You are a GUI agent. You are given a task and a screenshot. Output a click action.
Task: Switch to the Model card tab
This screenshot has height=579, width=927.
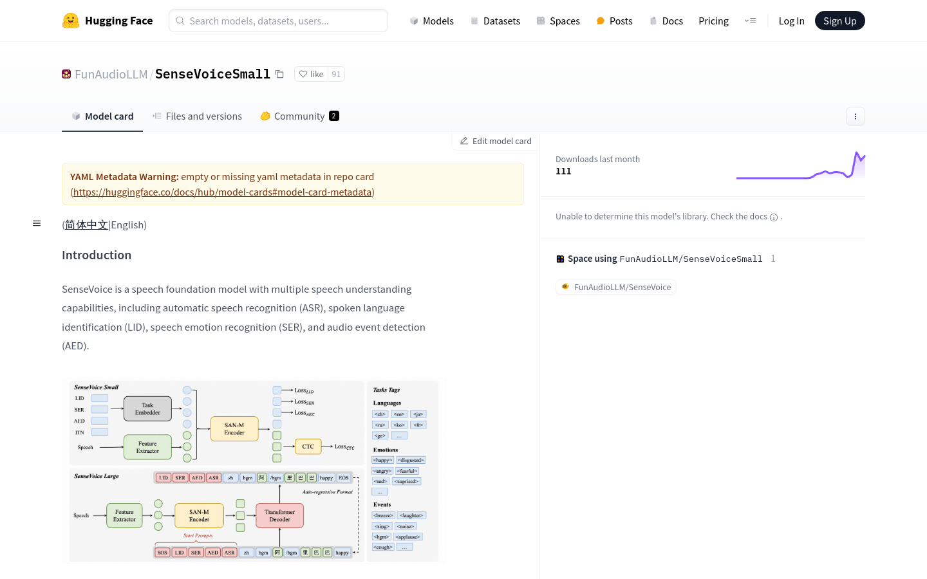tap(102, 116)
